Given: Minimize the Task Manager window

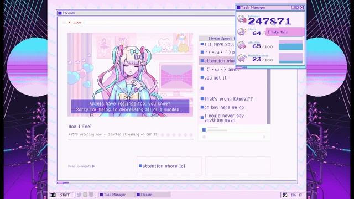Looking at the screenshot, I should tap(293, 7).
